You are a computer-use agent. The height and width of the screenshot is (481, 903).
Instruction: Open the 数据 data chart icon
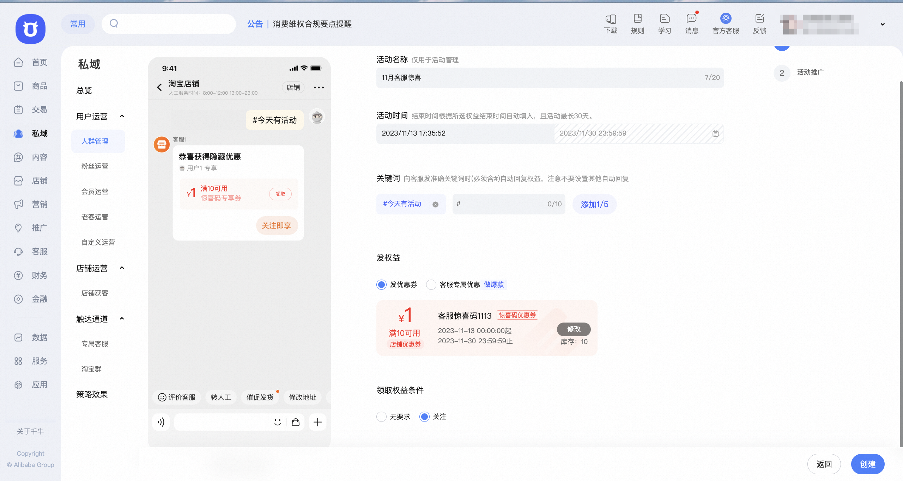coord(18,337)
